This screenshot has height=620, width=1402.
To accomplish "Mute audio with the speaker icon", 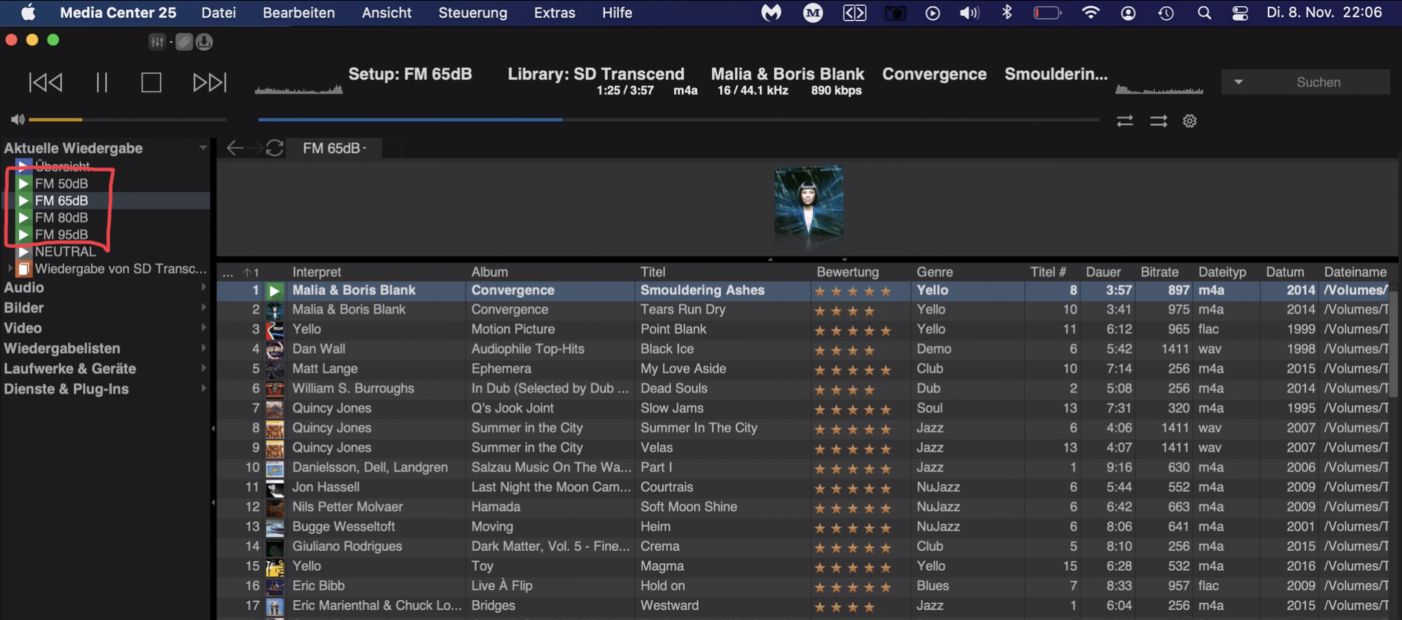I will click(x=17, y=120).
